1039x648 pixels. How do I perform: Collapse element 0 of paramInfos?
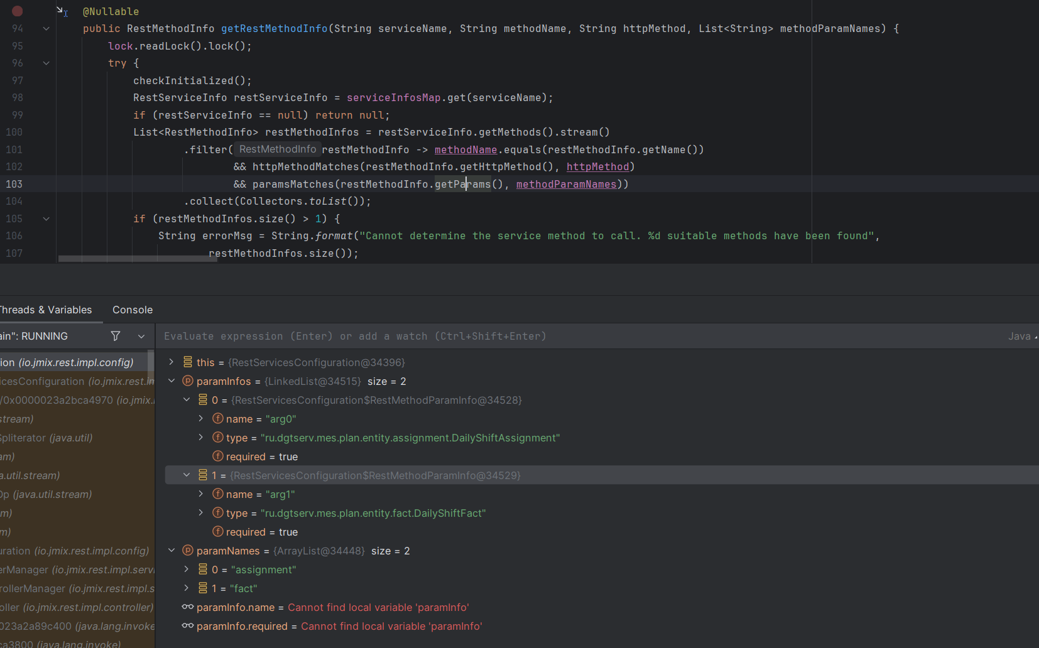187,400
